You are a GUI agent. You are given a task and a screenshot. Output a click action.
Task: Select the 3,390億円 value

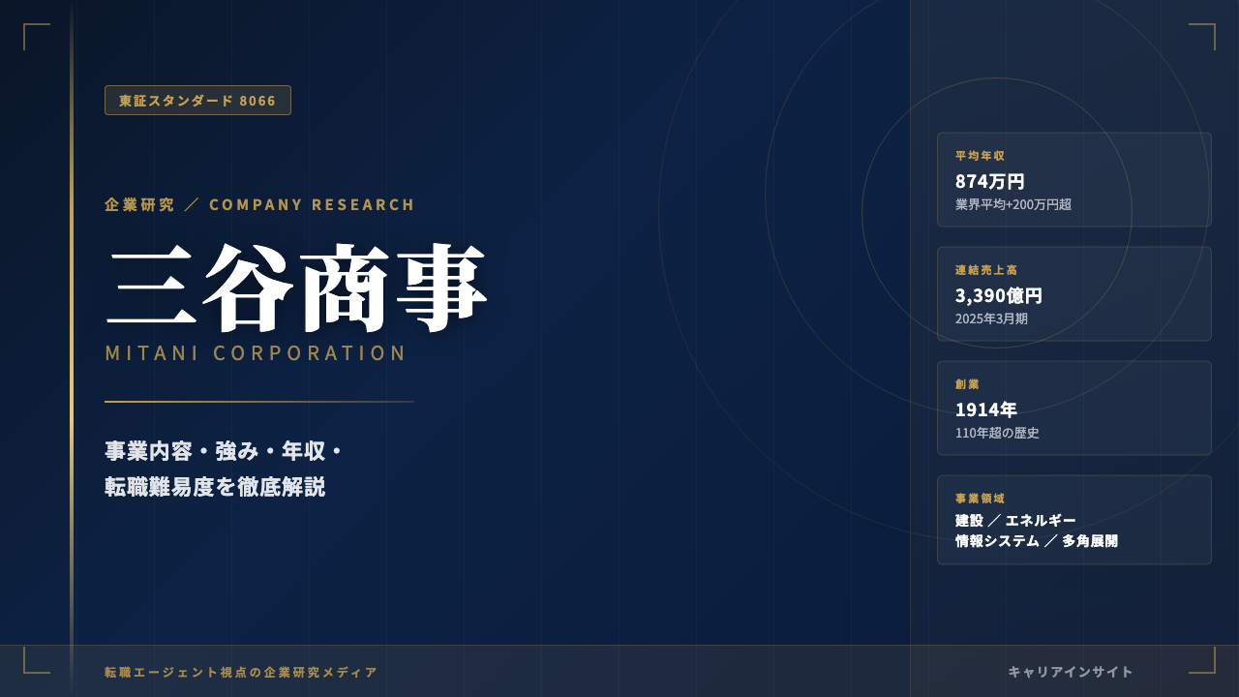pyautogui.click(x=999, y=295)
